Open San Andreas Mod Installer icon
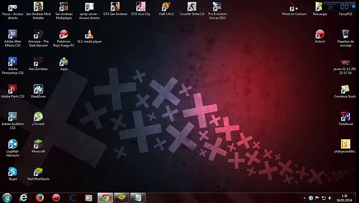Screen dimensions: 359x203 tap(38, 11)
